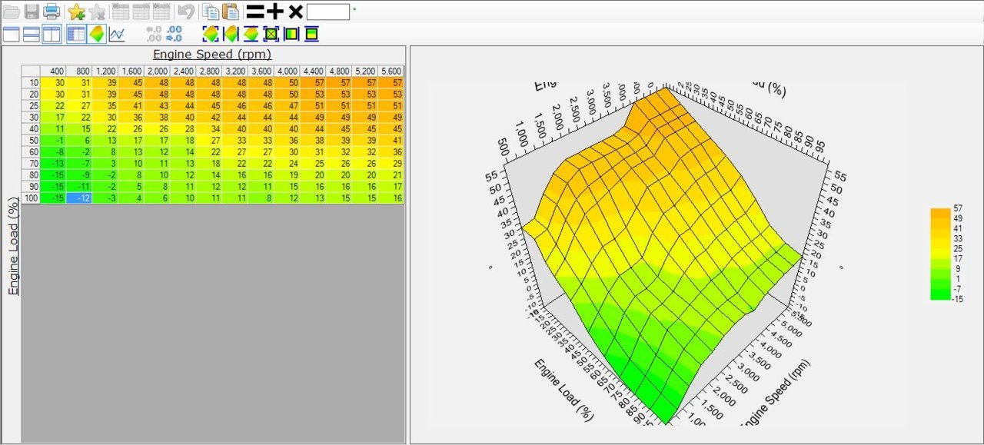Click the vertical Engine Load (%) axis title
The width and height of the screenshot is (984, 445).
13,246
